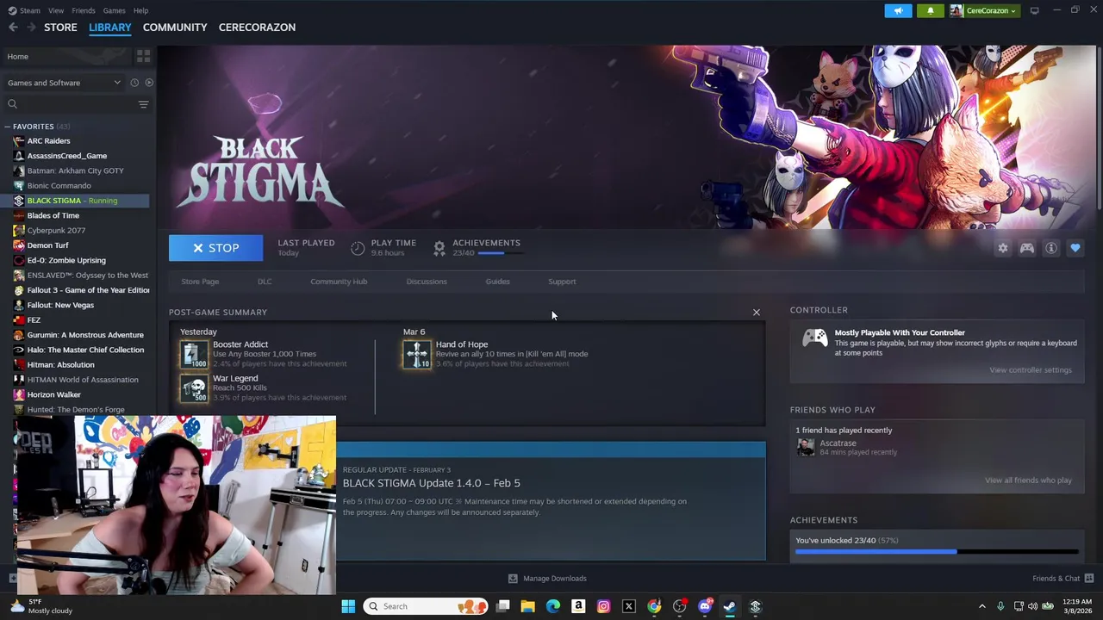Click the main page vertical scrollbar
This screenshot has width=1103, height=620.
coord(1098,127)
